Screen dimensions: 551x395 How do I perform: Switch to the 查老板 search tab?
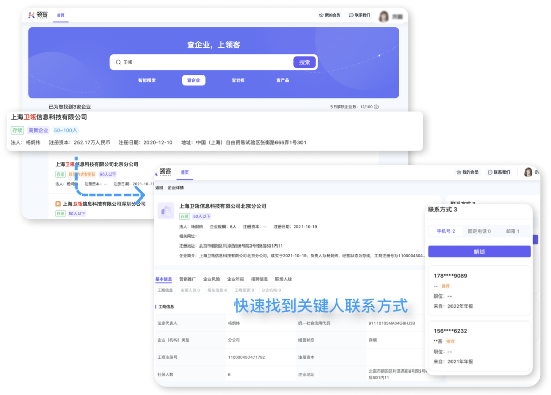click(x=238, y=80)
